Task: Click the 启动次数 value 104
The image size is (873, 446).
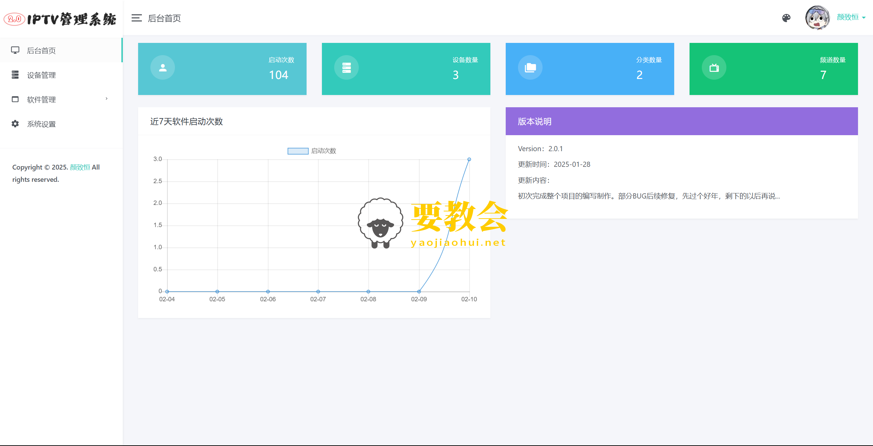Action: coord(279,75)
